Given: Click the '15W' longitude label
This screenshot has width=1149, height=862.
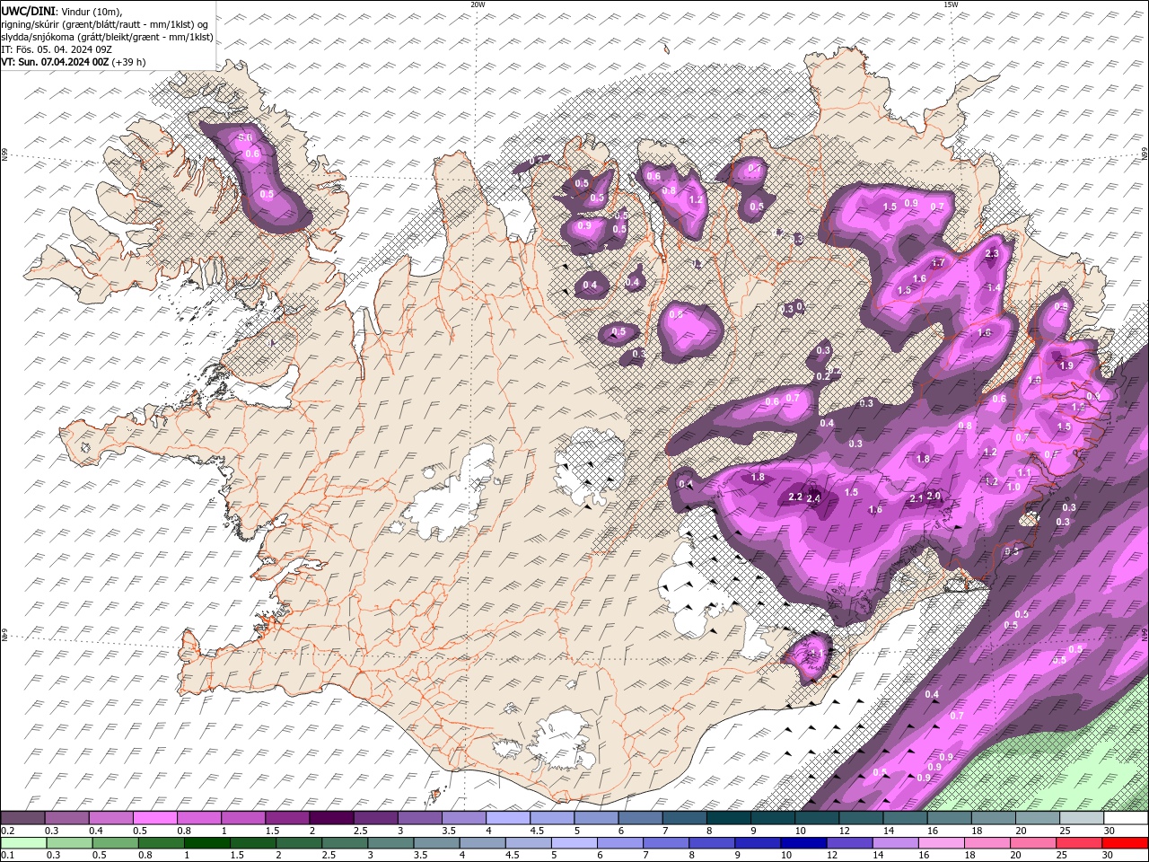Looking at the screenshot, I should [951, 4].
